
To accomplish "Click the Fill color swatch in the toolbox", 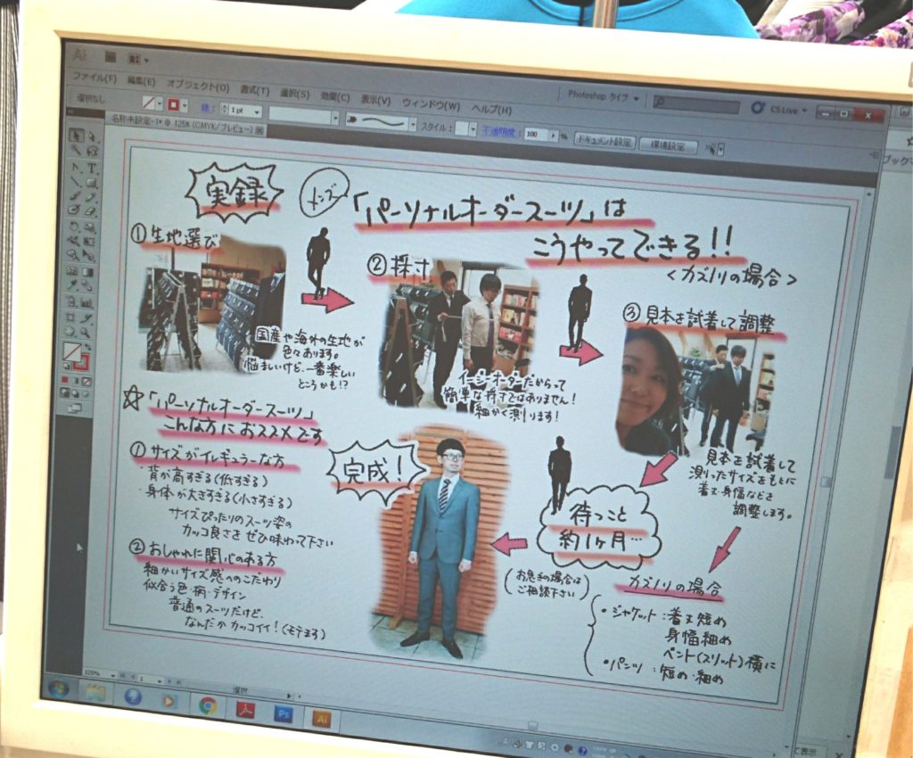I will pos(72,351).
